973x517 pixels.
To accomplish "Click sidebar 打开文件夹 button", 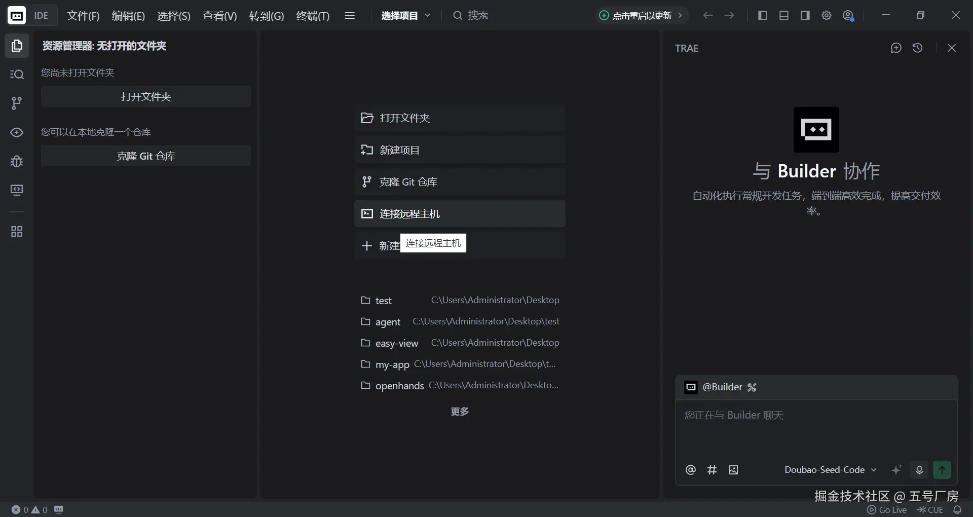I will [146, 96].
